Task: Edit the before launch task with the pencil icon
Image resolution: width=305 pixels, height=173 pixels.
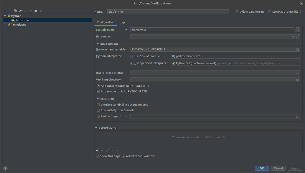Action: 107,150
